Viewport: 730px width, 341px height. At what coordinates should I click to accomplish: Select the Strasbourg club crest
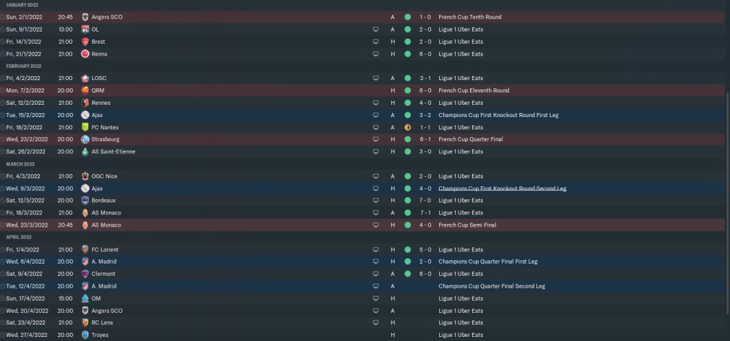coord(85,140)
